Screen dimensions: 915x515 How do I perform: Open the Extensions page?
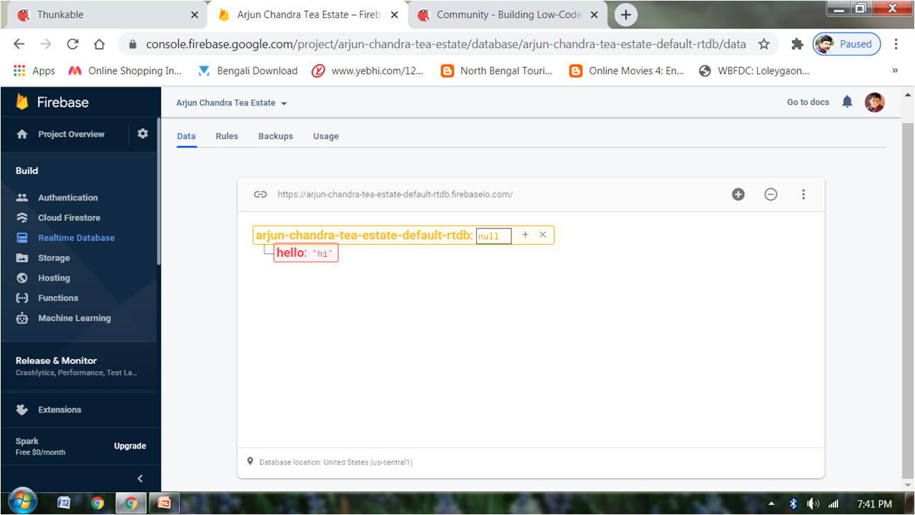click(60, 409)
